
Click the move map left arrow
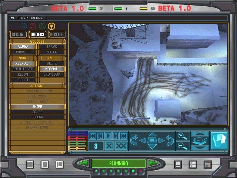tap(143, 141)
